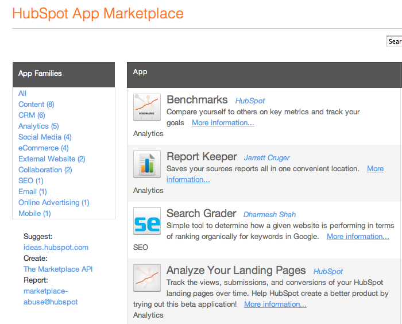Click the Benchmarks app icon

[146, 107]
